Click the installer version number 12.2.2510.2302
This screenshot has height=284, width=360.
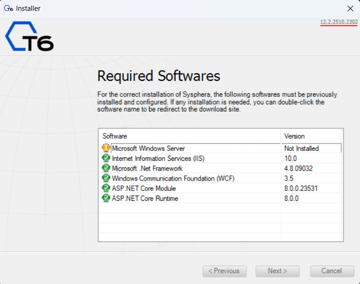[x=339, y=22]
